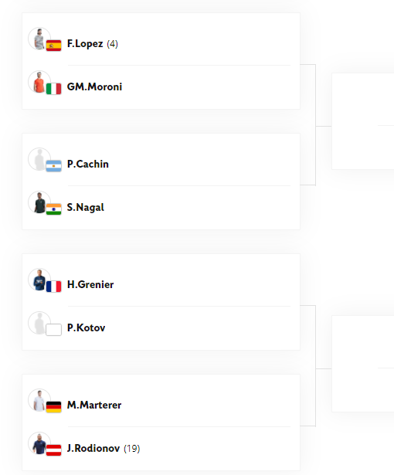This screenshot has width=394, height=475.
Task: Click the Austria flag next to J.Rodionov
Action: pos(53,450)
